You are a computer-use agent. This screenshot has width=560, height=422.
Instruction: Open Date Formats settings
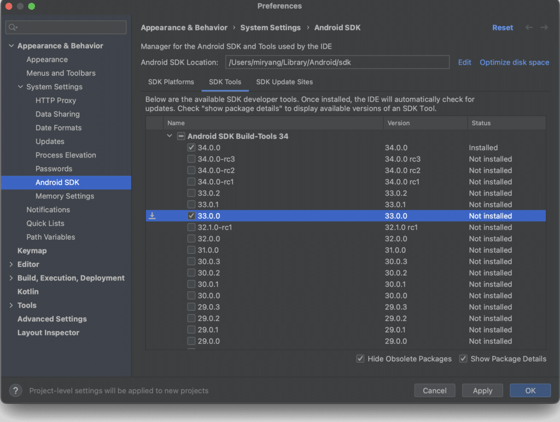pos(59,128)
